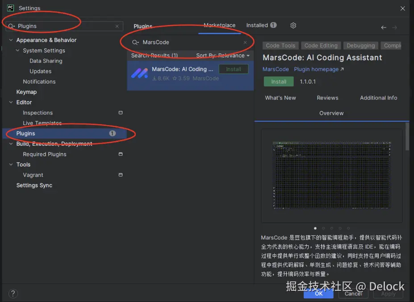Collapse the Appearance & Behavior section
This screenshot has height=302, width=414.
tap(11, 40)
